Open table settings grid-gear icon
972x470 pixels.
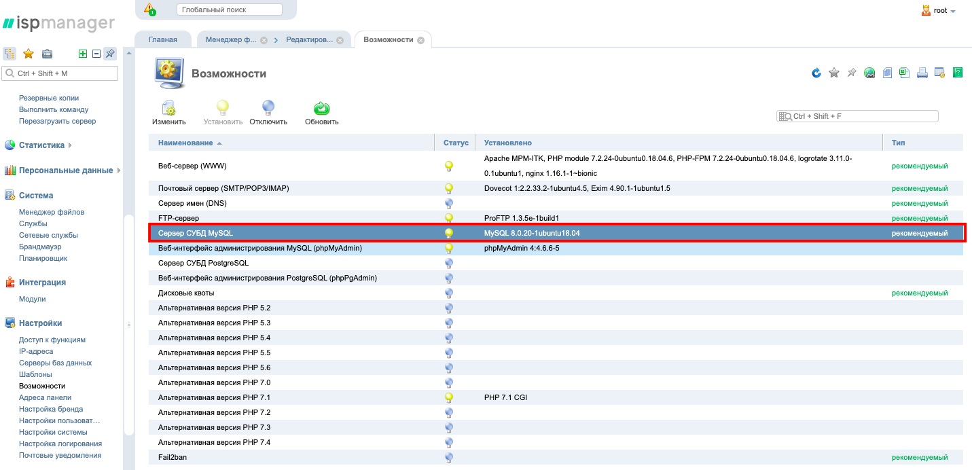point(940,73)
